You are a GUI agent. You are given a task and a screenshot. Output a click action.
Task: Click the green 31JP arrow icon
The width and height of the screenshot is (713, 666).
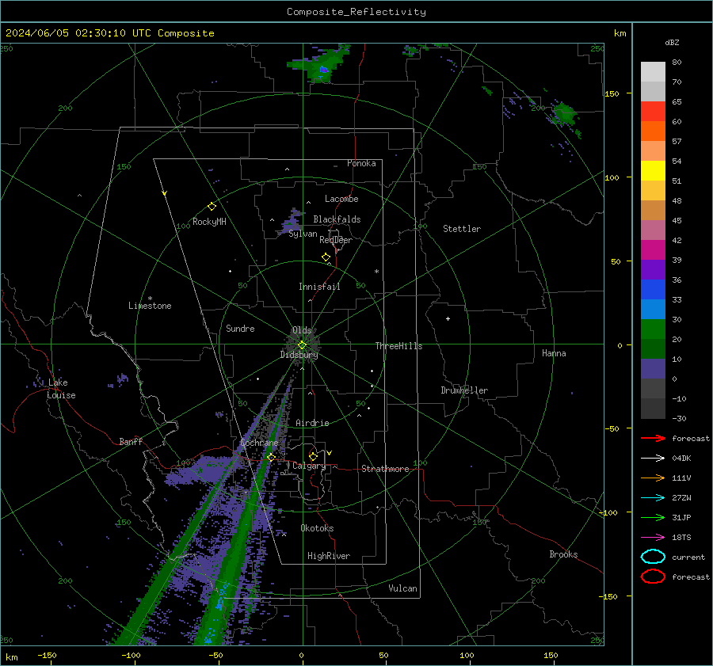[x=653, y=517]
